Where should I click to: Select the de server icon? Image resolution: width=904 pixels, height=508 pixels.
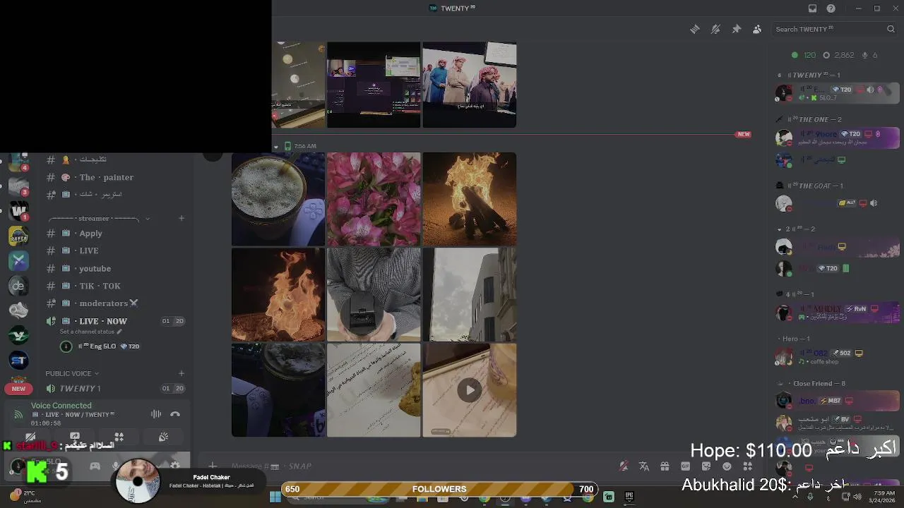(19, 286)
